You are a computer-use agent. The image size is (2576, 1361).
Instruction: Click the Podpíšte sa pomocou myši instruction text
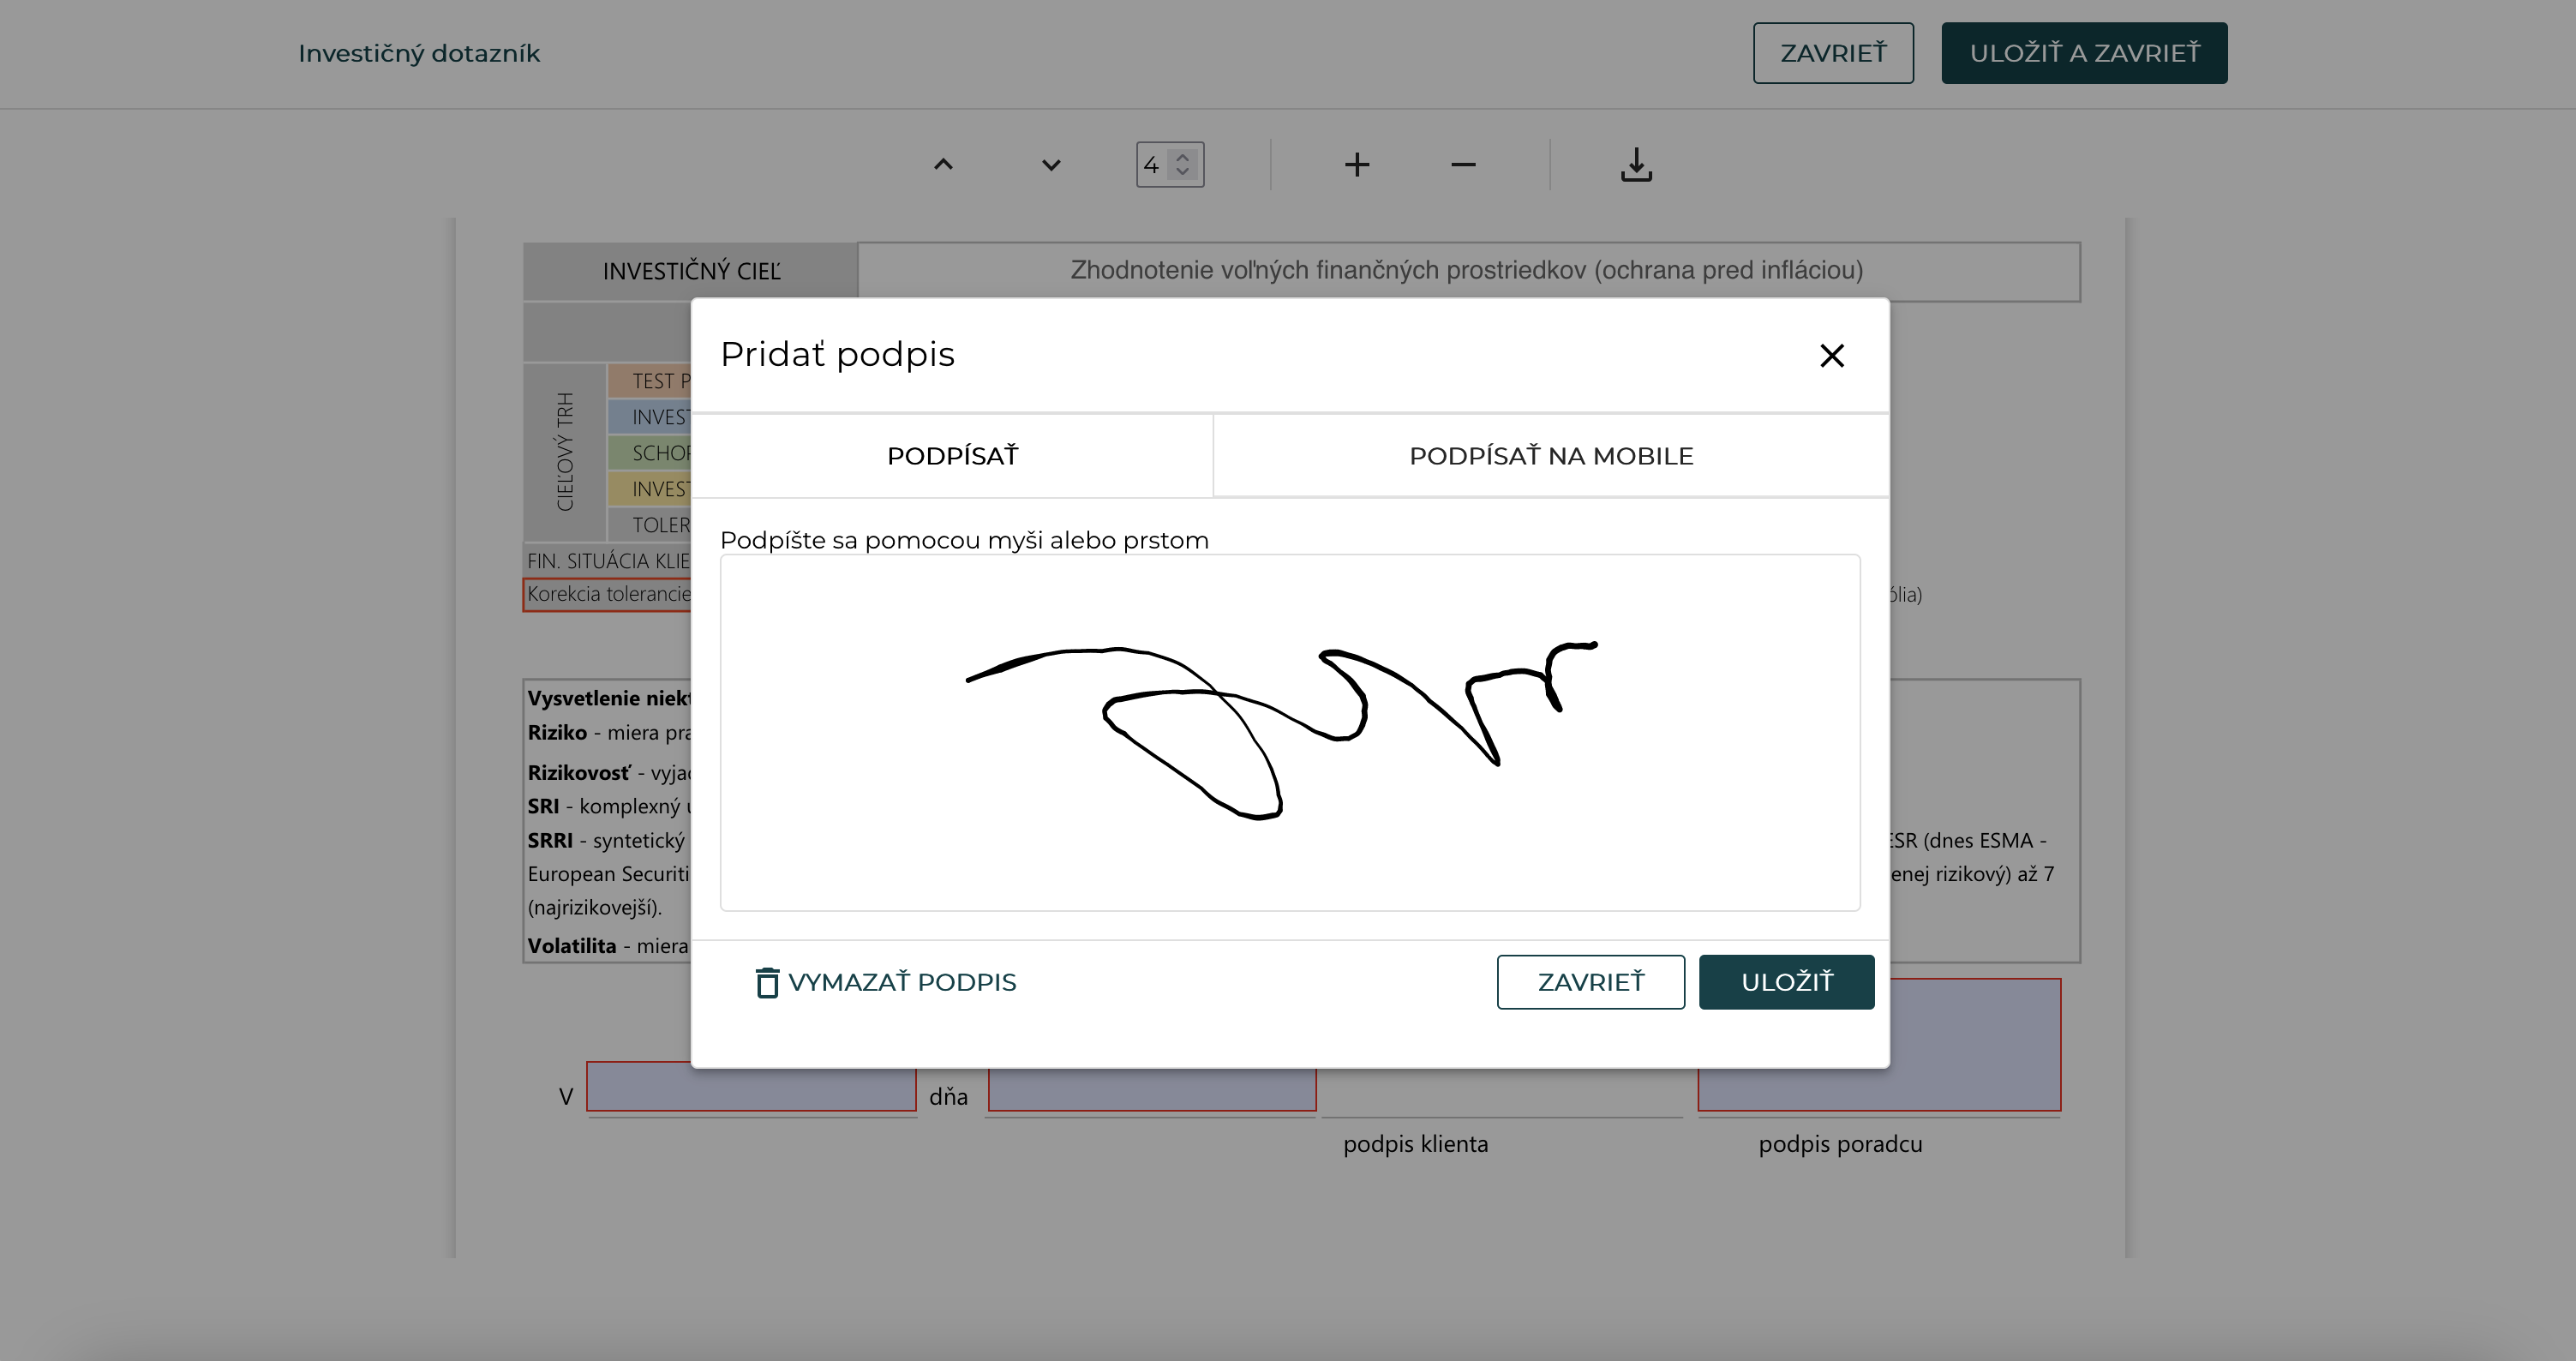[964, 540]
